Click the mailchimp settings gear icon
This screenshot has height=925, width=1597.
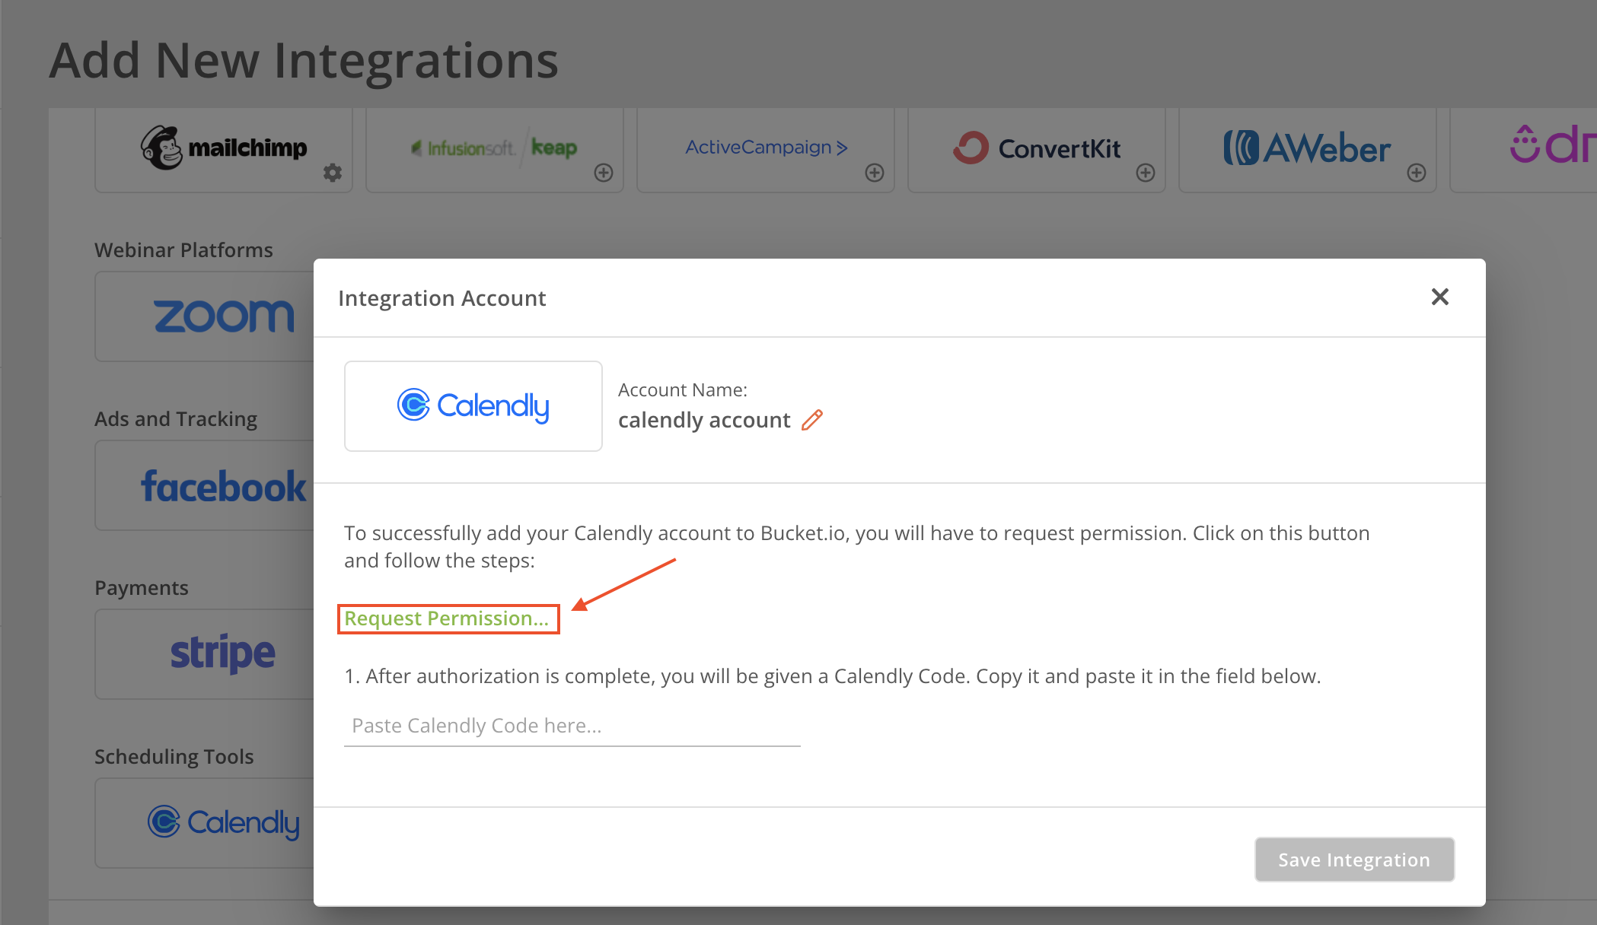click(333, 173)
